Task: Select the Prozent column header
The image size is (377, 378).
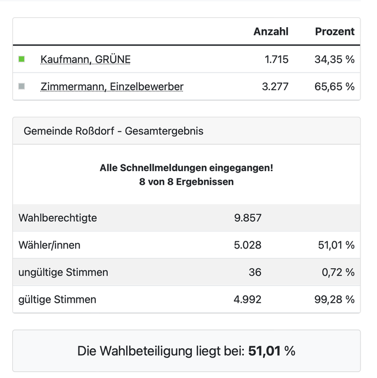Action: tap(334, 32)
